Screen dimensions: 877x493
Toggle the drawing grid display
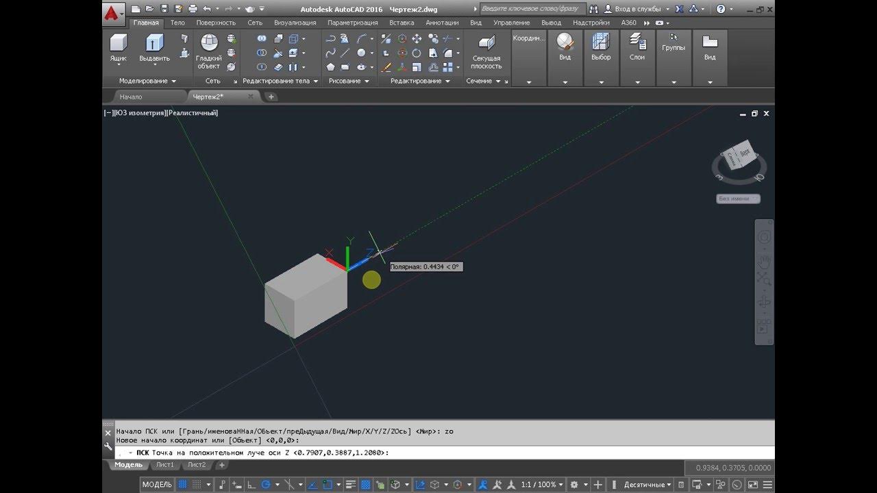pyautogui.click(x=182, y=485)
